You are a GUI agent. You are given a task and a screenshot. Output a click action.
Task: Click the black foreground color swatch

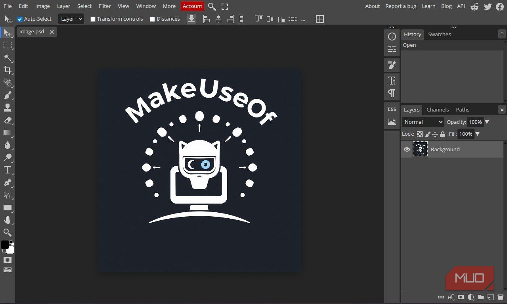coord(5,244)
